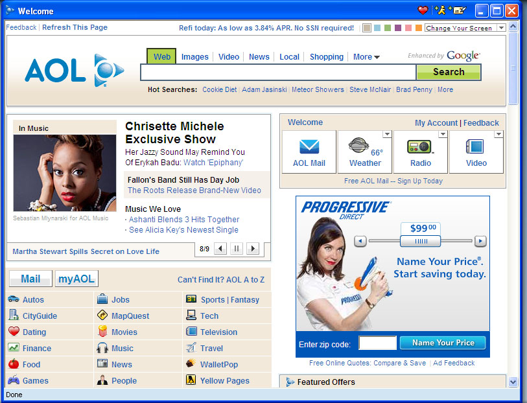Open the MapQuest icon
The image size is (527, 403).
click(x=102, y=316)
